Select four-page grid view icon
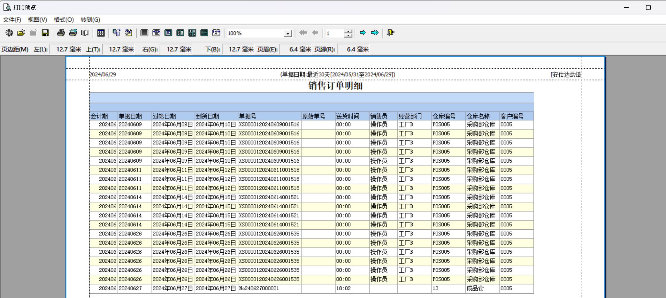Viewport: 666px width, 298px height. (192, 33)
